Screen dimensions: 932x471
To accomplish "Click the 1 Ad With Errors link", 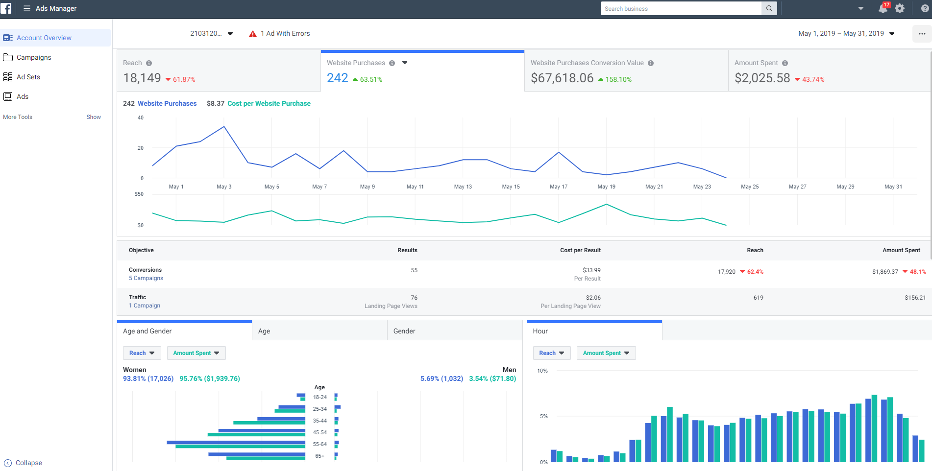I will [285, 34].
